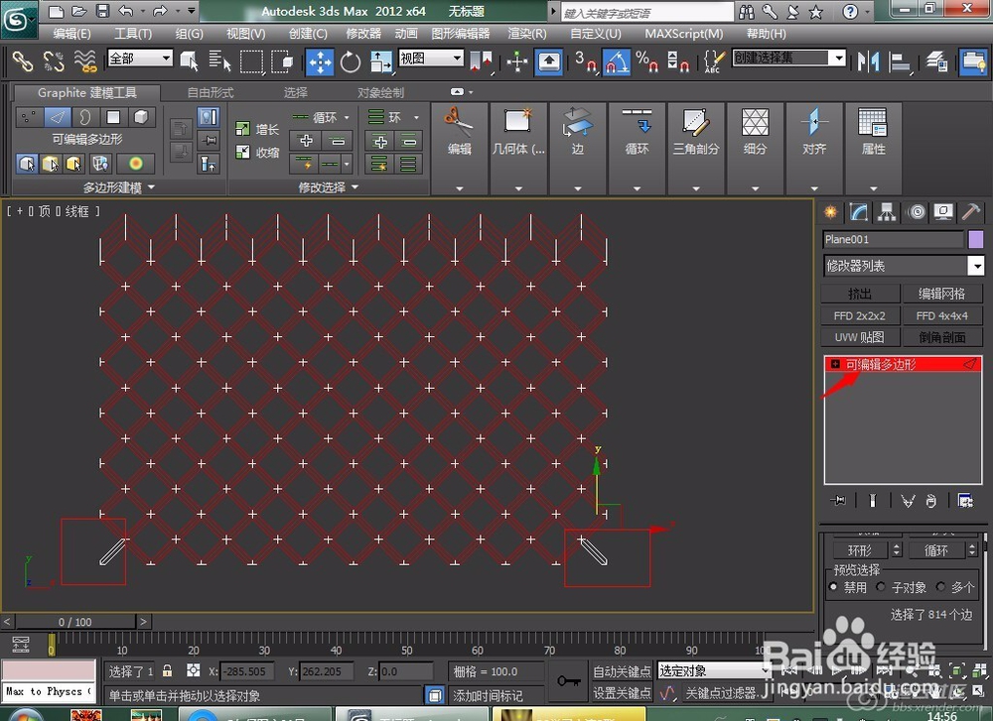
Task: Expand the 可编辑多边形 stack entry plus
Action: pos(835,364)
